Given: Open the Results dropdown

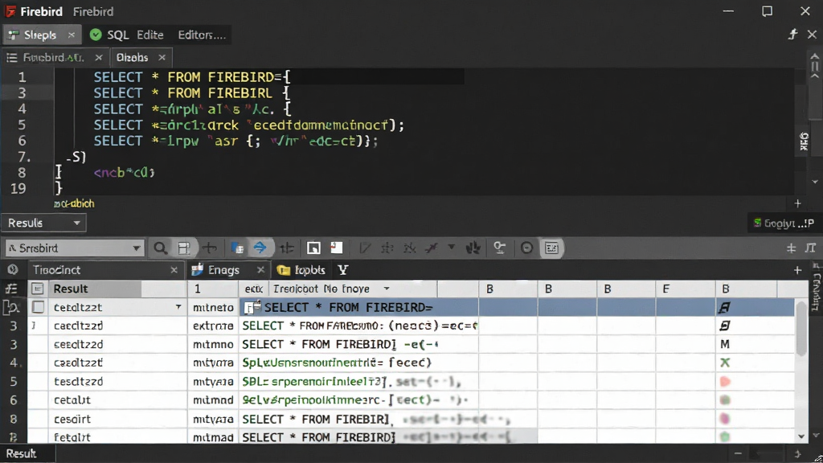Looking at the screenshot, I should (43, 223).
